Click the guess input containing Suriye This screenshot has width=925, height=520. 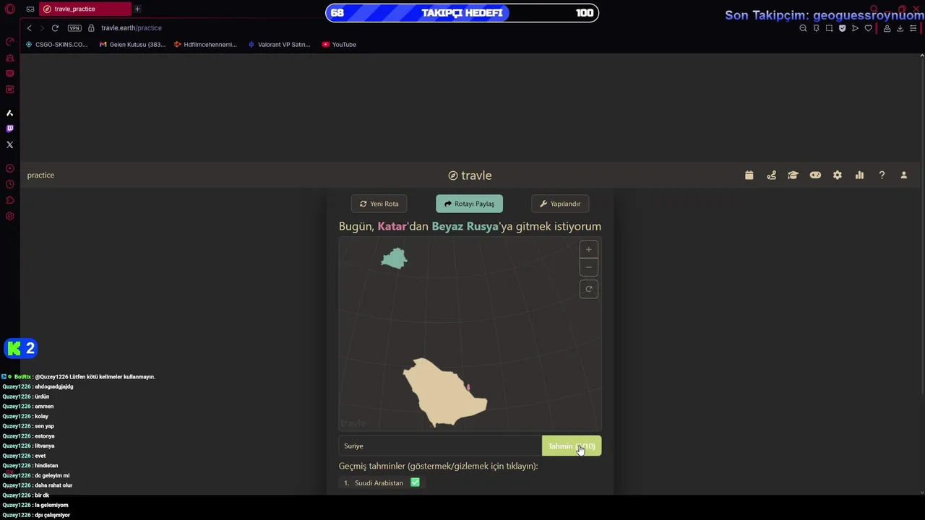440,446
